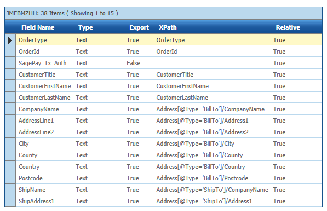Screen dimensions: 327x211
Task: Click AddressLine2 Type cell
Action: 99,132
